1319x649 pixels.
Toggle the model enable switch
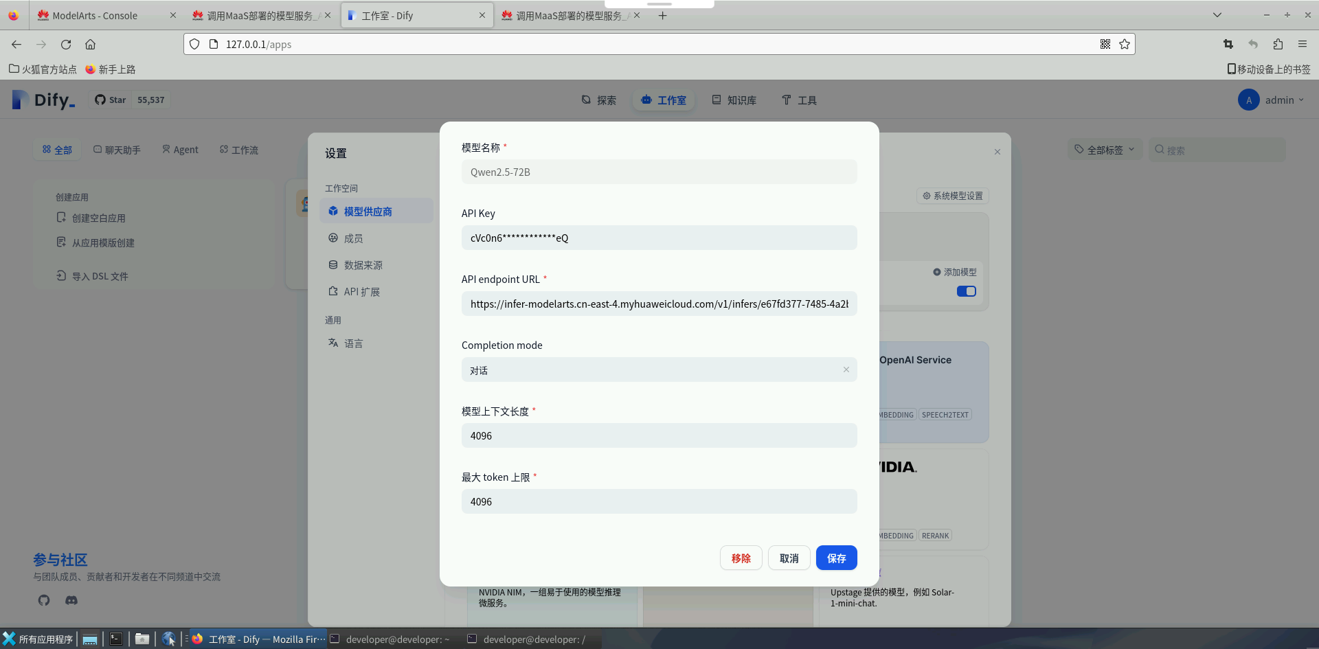coord(966,291)
